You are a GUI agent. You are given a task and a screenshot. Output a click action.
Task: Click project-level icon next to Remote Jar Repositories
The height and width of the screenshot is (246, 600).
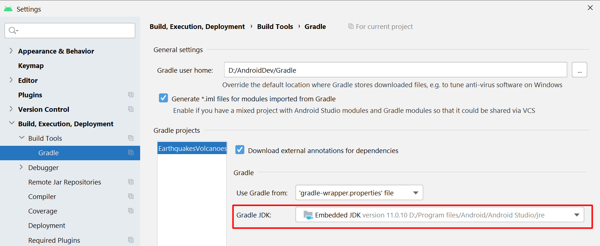point(131,182)
